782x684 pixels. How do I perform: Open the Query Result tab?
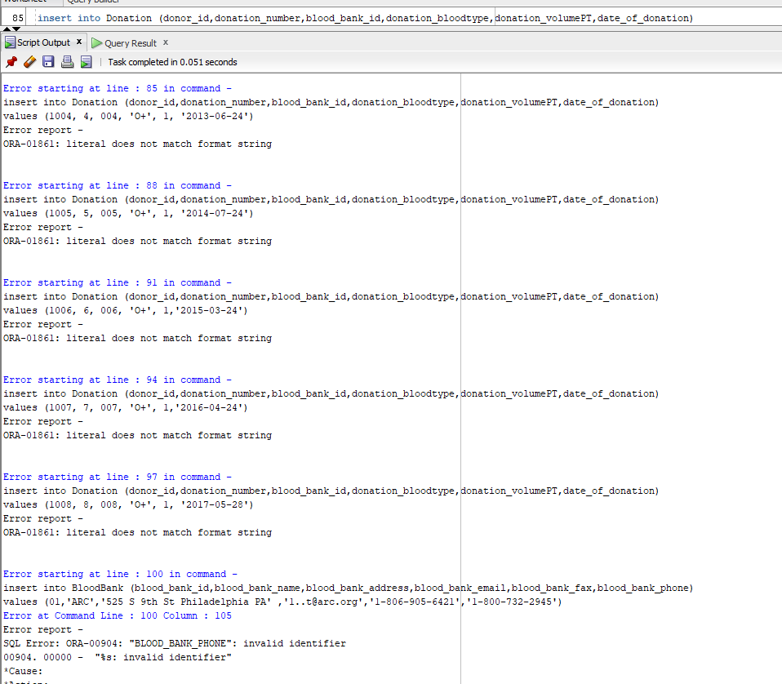coord(131,42)
